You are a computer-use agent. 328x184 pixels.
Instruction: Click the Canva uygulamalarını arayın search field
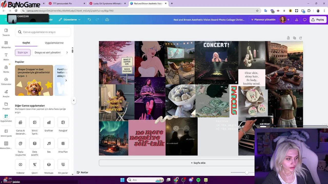(x=43, y=32)
